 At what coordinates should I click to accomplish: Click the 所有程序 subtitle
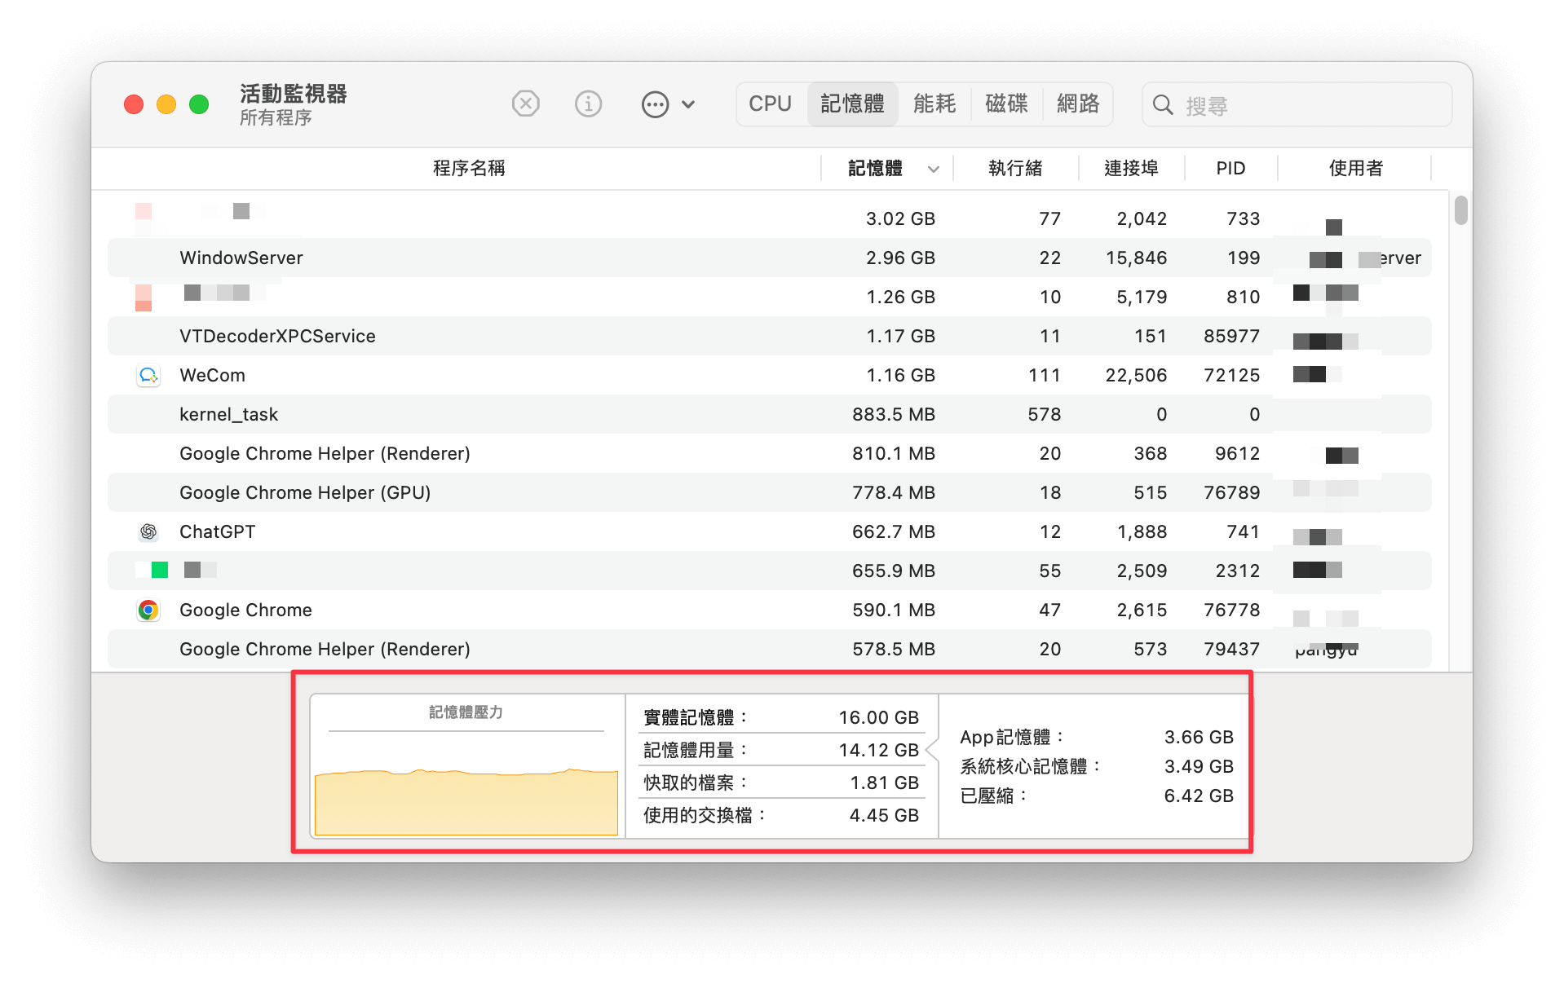click(x=276, y=118)
